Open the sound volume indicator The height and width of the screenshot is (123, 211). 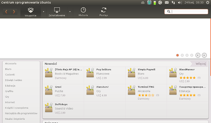pyautogui.click(x=180, y=3)
